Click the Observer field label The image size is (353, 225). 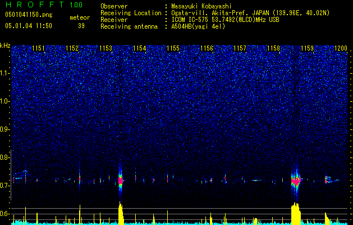point(114,6)
